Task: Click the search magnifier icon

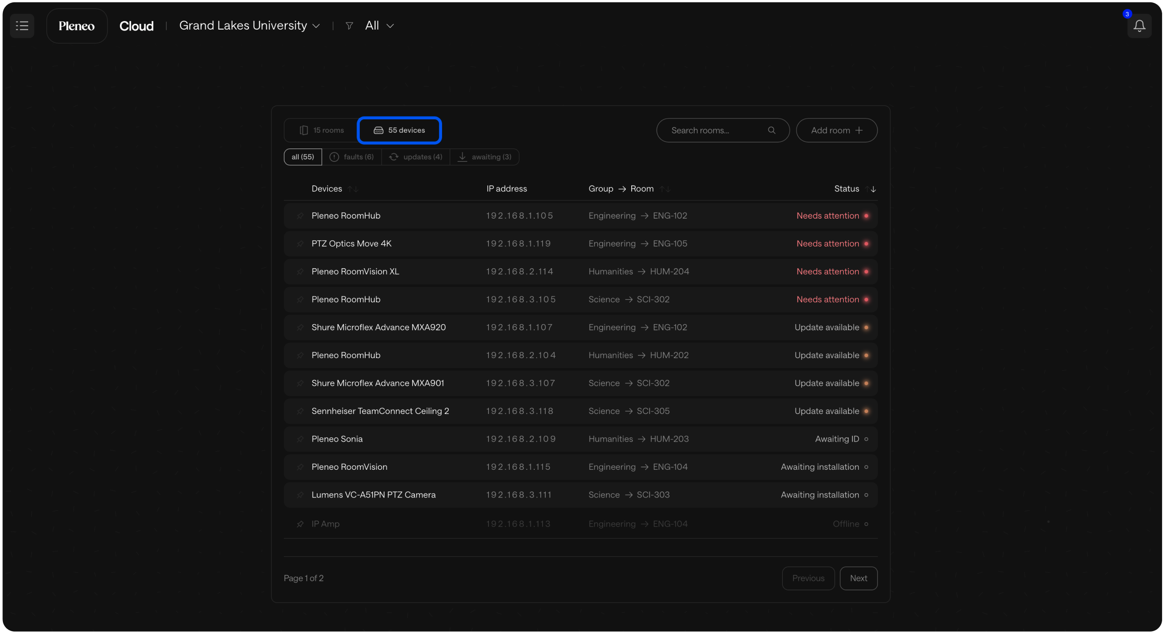Action: tap(771, 130)
